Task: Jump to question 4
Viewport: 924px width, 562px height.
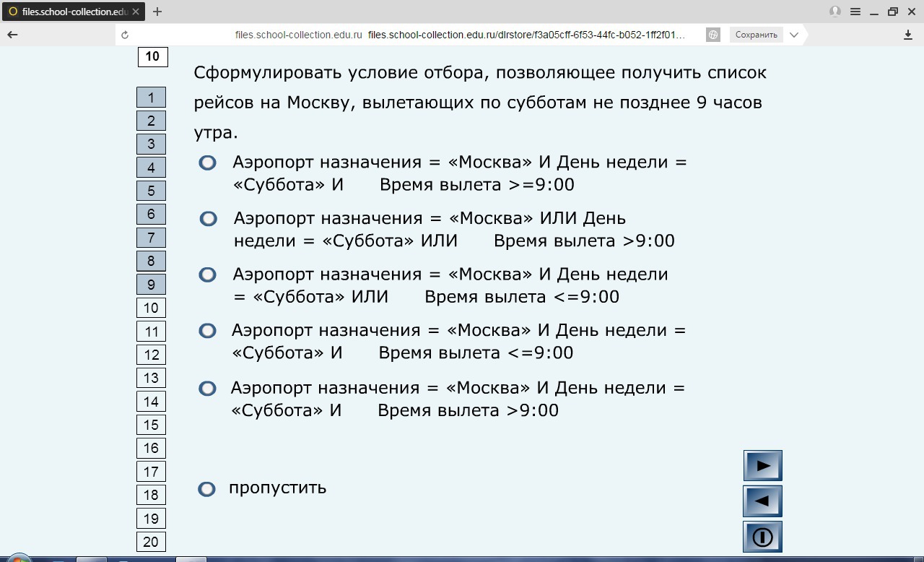Action: coord(151,168)
